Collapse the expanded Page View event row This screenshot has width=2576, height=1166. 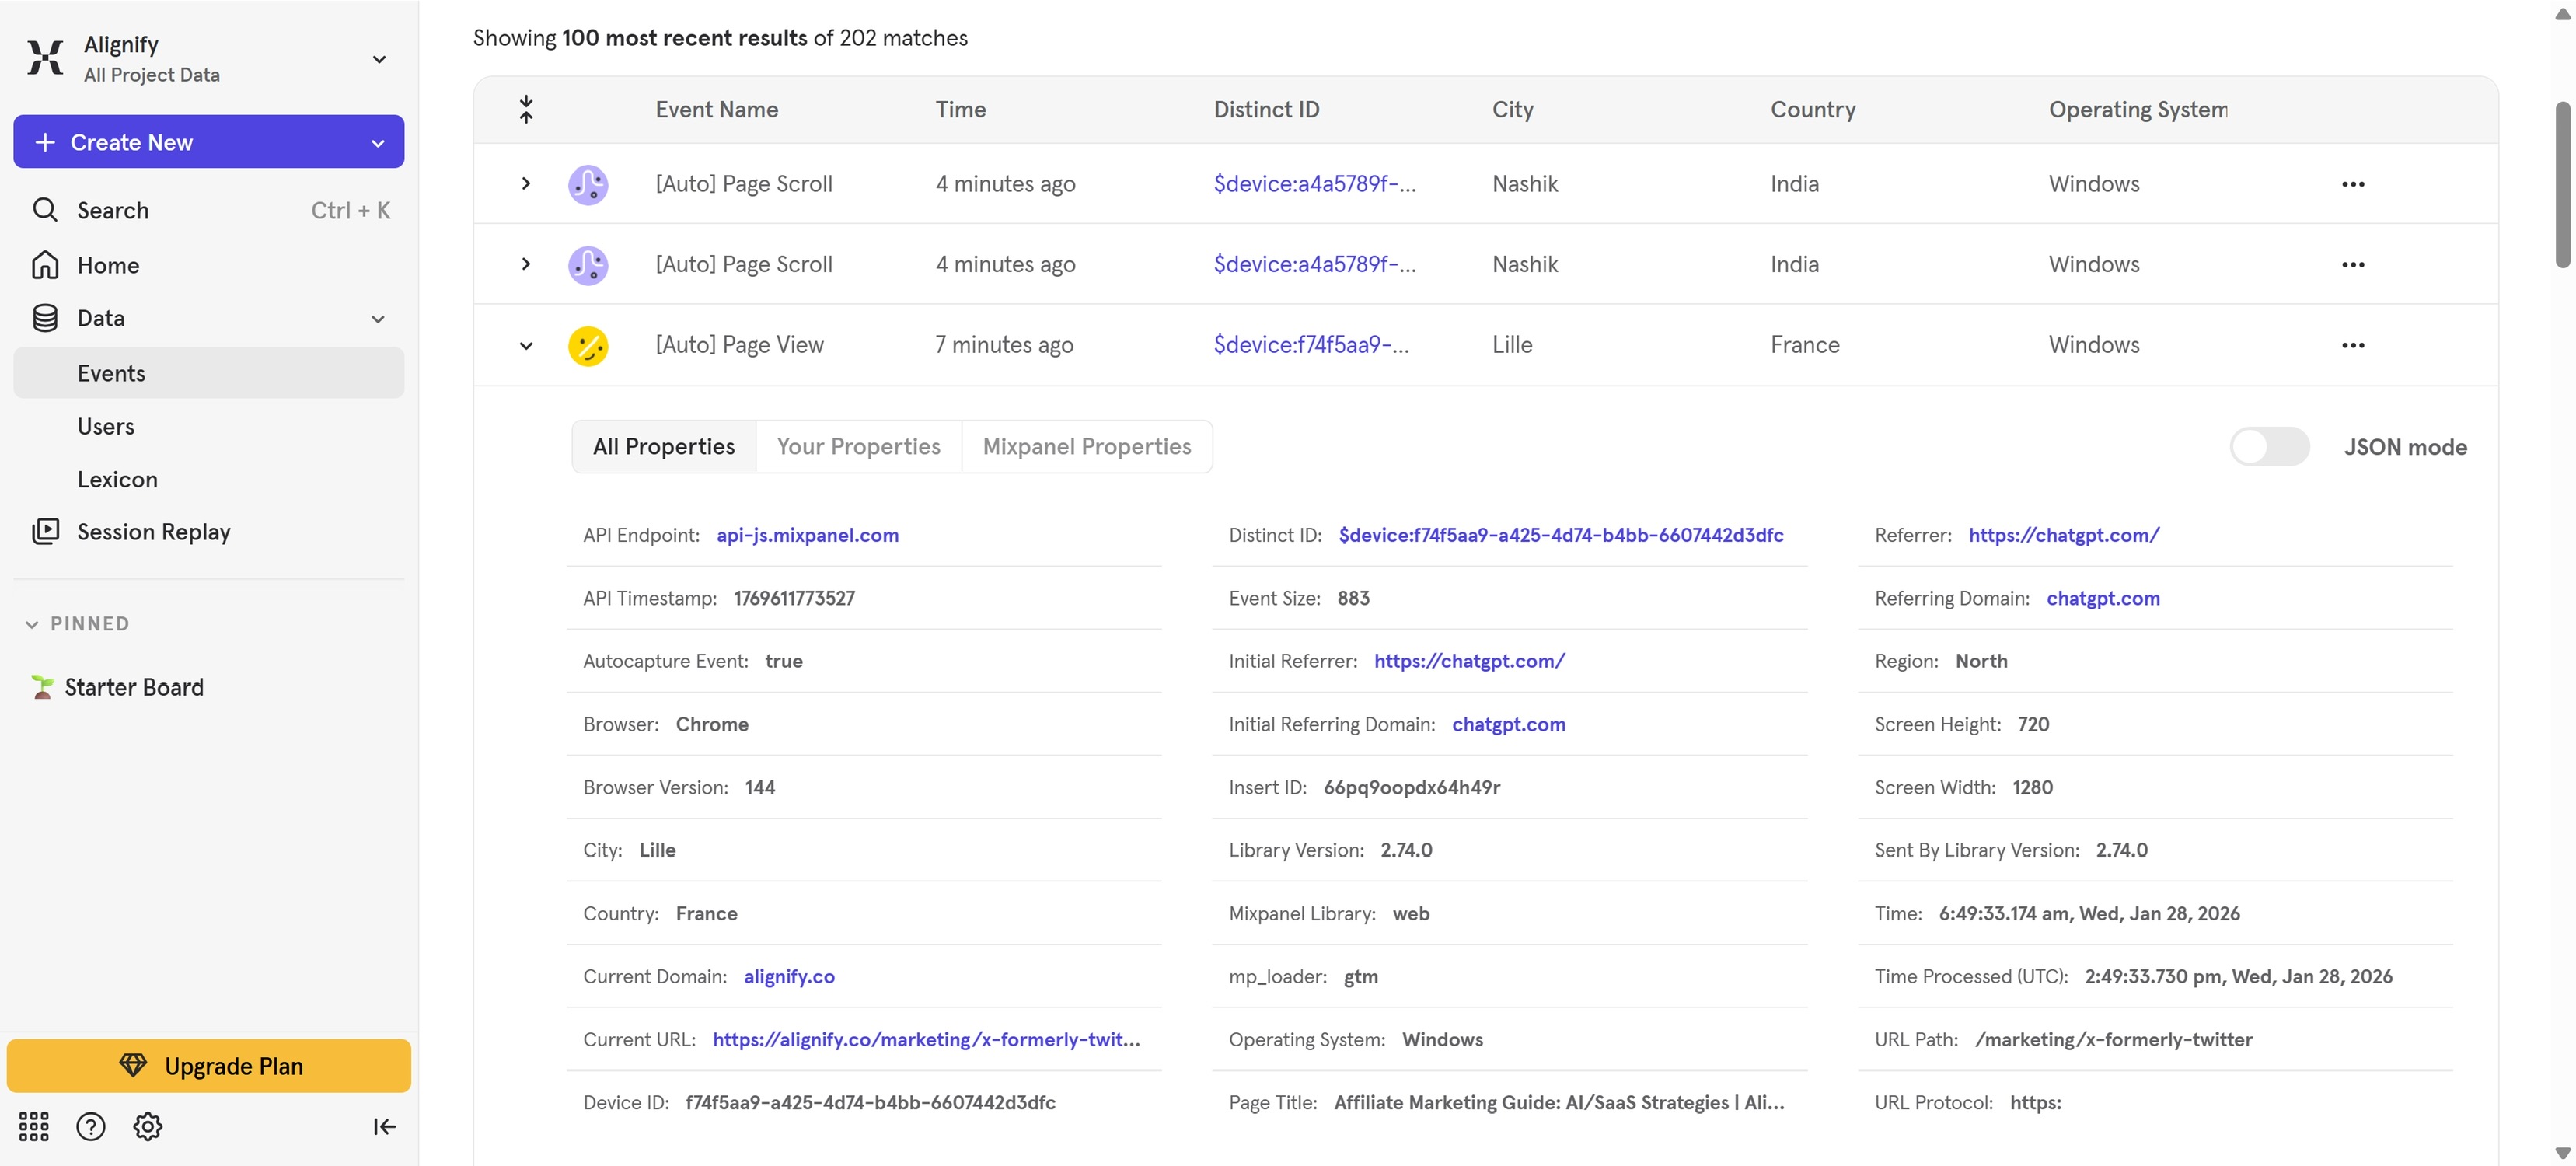coord(526,345)
